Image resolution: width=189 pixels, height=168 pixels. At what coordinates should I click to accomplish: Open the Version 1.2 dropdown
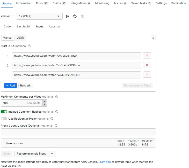(39, 16)
